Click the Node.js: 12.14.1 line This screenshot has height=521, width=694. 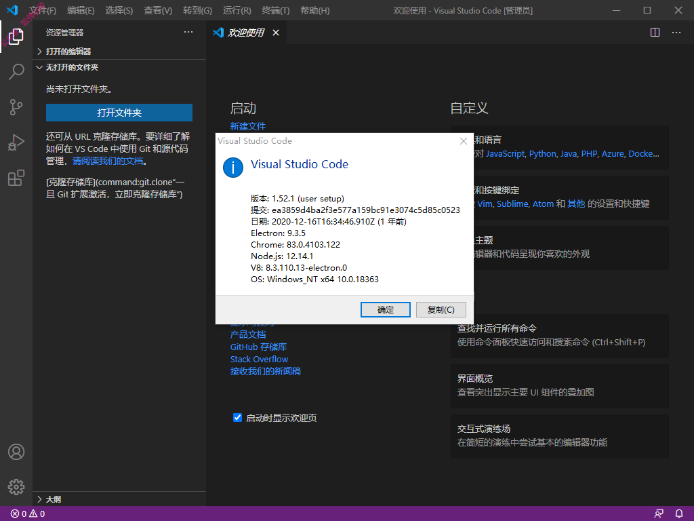(x=282, y=256)
